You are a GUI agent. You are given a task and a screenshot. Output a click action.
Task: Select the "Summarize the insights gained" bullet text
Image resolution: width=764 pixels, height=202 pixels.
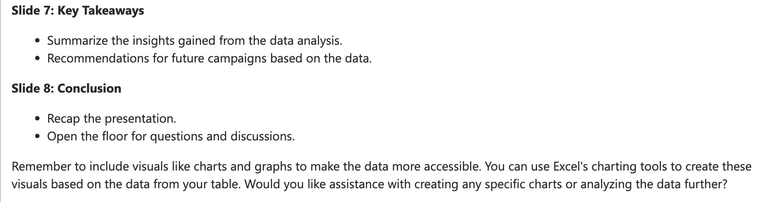(133, 41)
